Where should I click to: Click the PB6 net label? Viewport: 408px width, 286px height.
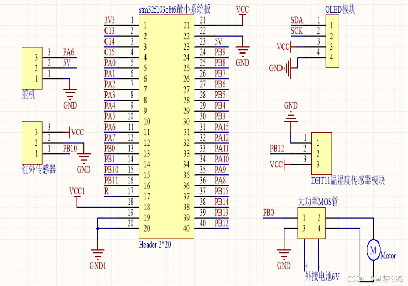220,84
